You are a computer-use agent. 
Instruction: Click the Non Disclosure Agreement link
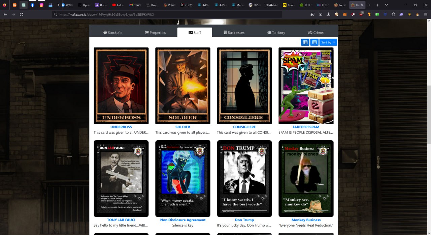point(183,220)
